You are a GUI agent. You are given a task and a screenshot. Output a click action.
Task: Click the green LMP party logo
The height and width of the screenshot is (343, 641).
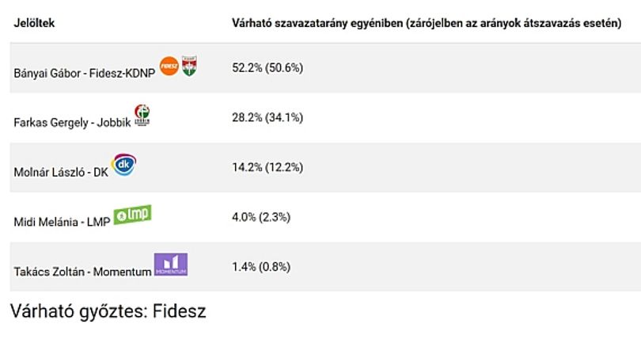132,215
